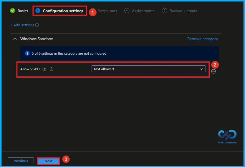Viewport: 245px width, 167px height.
Task: Collapse the Windows Sandbox category chevron
Action: (15, 39)
